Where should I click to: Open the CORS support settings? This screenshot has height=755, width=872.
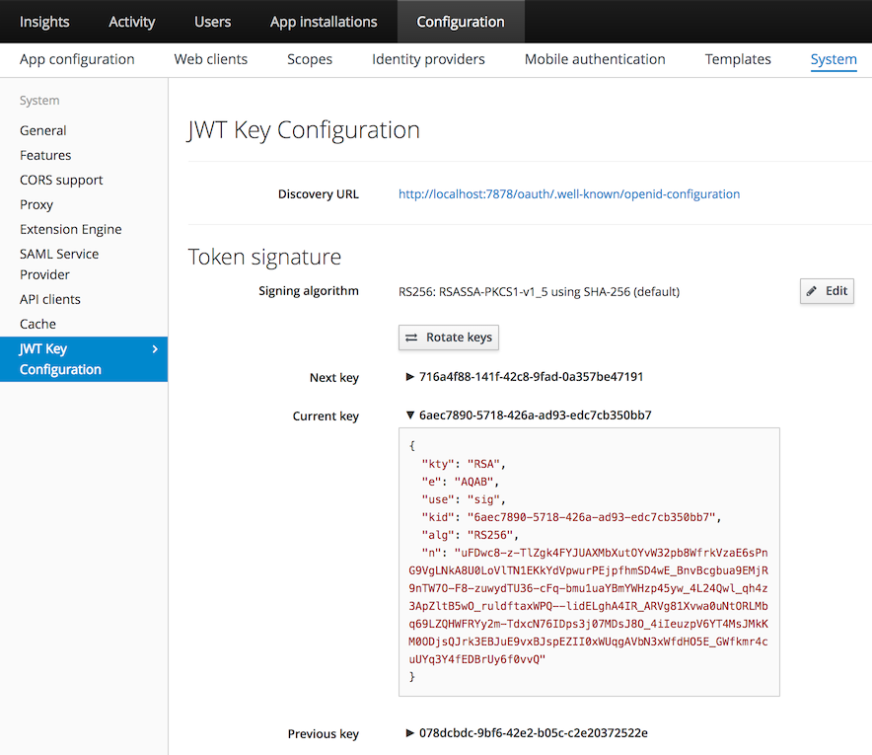click(61, 180)
